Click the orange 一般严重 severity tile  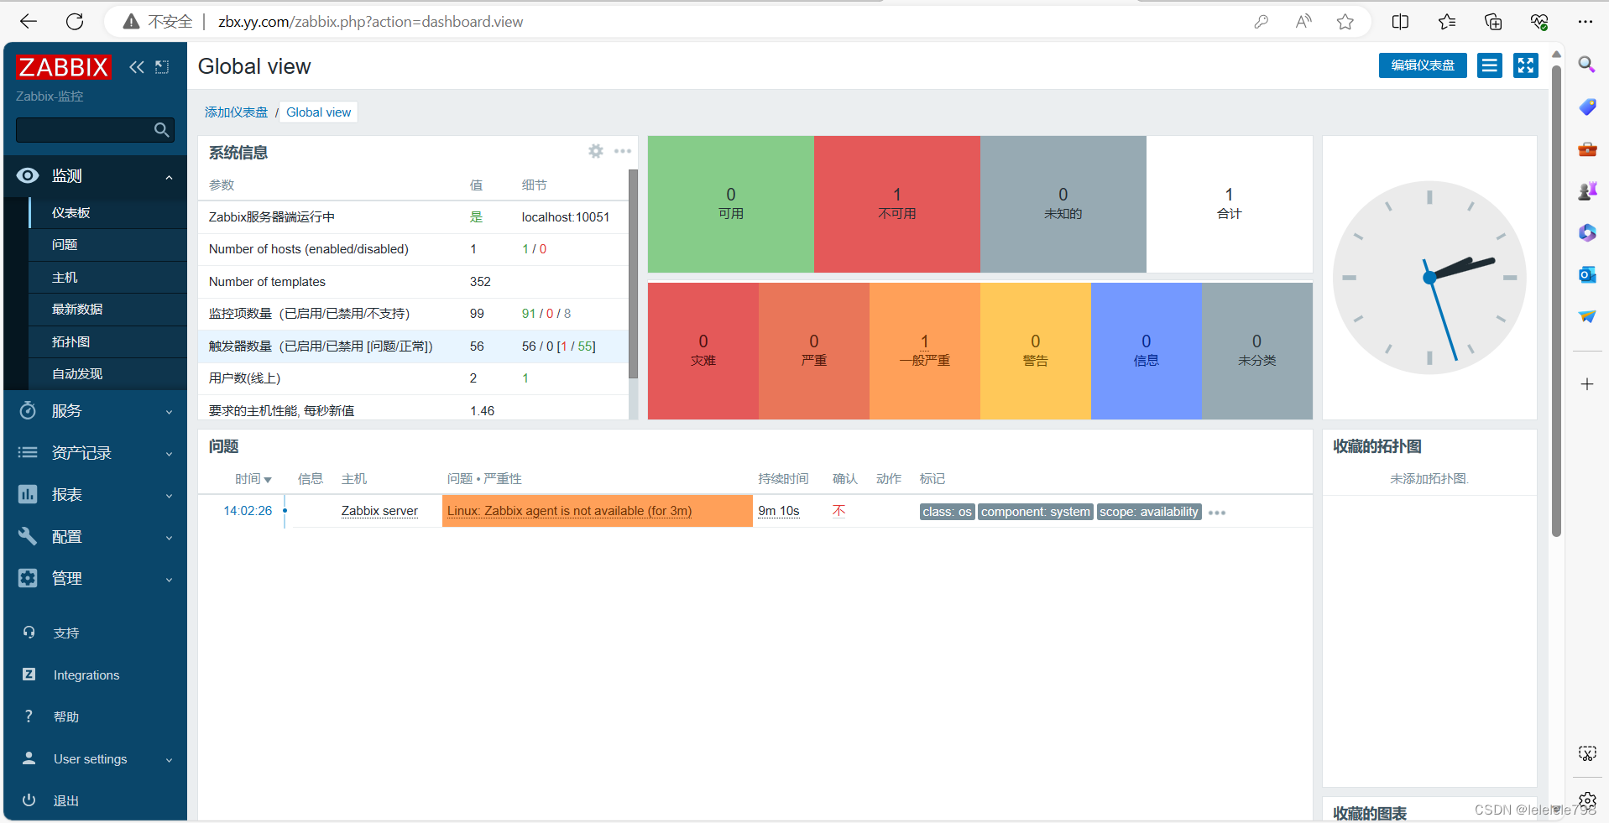[x=924, y=351]
